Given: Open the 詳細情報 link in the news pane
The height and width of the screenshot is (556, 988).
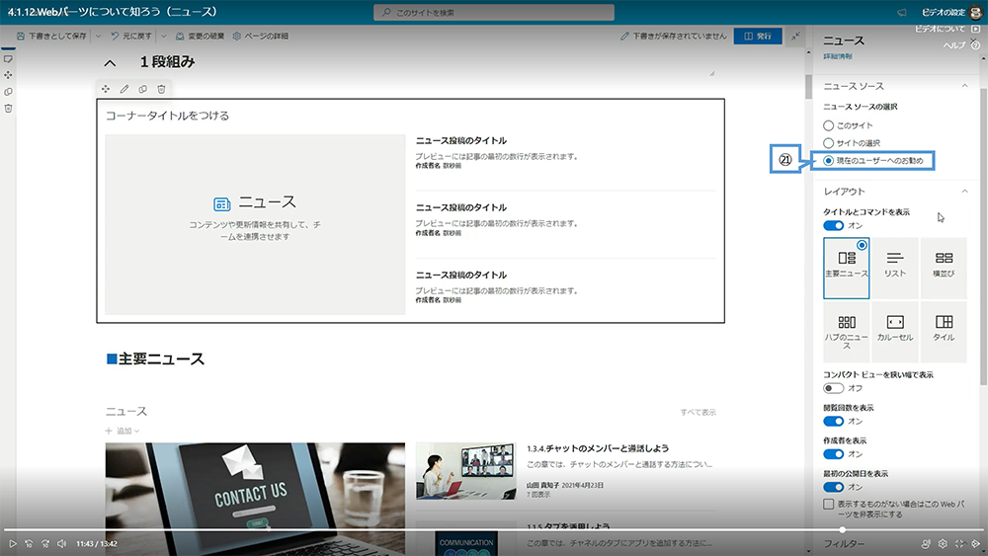Looking at the screenshot, I should 838,56.
